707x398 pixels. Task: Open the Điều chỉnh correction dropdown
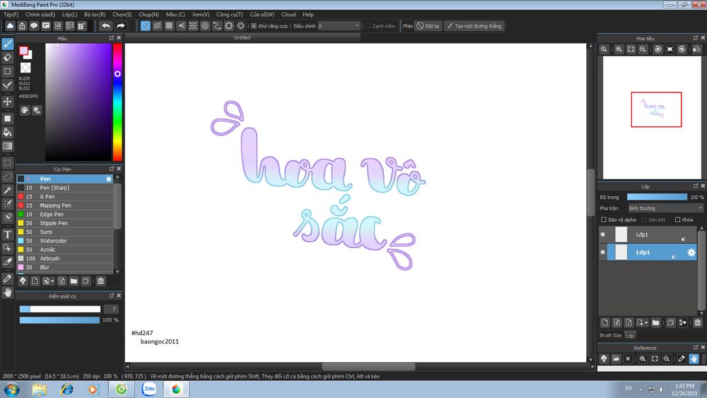(x=338, y=26)
